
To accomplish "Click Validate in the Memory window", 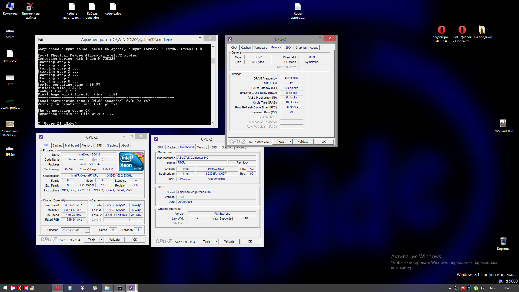I will 303,142.
